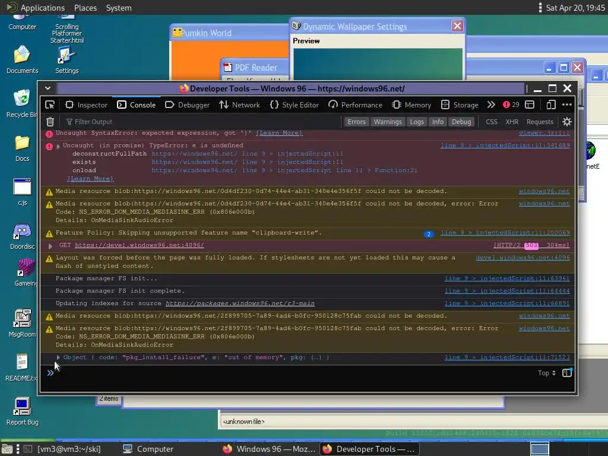Screen dimensions: 608x456
Task: Switch to the Style Editor tab
Action: (294, 104)
